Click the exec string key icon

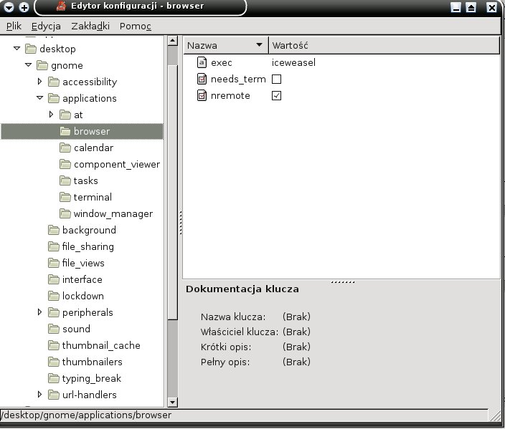tap(202, 63)
